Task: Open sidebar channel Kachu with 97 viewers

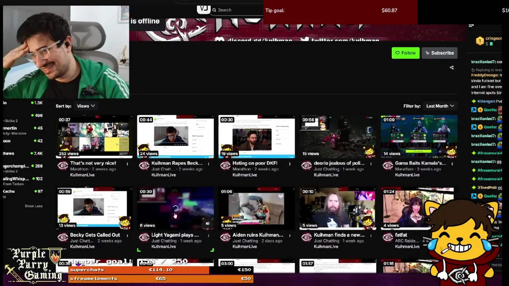Action: point(23,194)
